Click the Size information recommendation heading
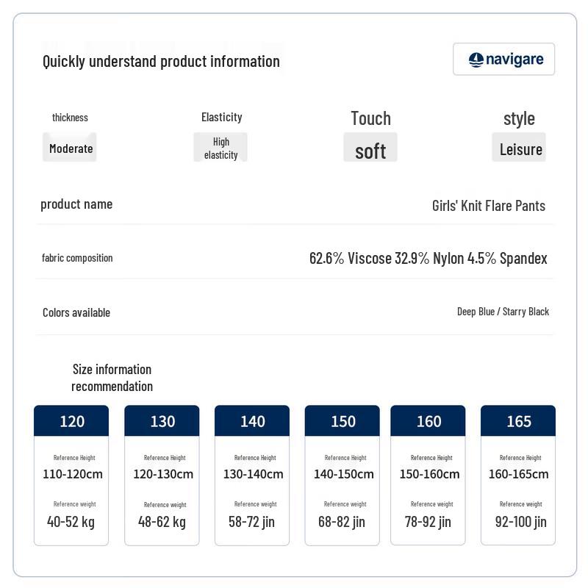 (112, 378)
